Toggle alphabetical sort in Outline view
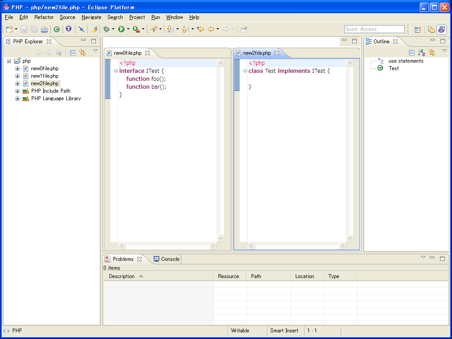Screen dimensions: 452x339 (x=422, y=53)
